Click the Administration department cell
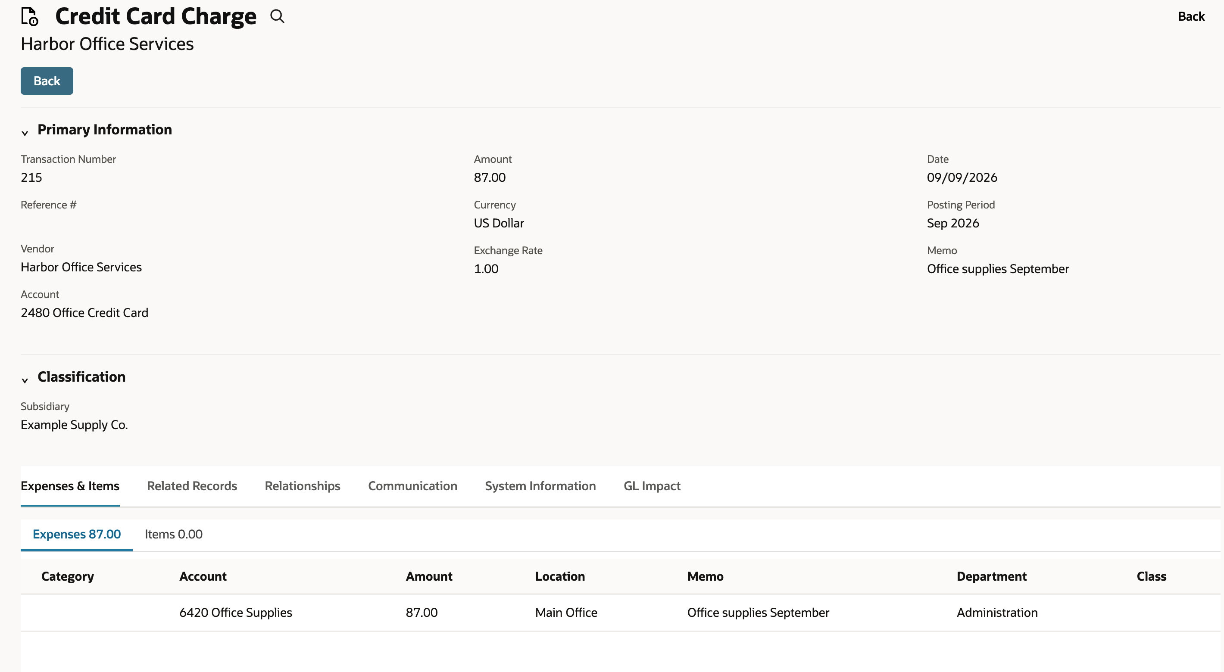The width and height of the screenshot is (1224, 672). 997,613
